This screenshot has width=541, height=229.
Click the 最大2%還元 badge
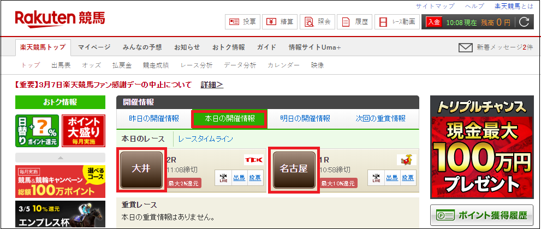click(x=184, y=184)
